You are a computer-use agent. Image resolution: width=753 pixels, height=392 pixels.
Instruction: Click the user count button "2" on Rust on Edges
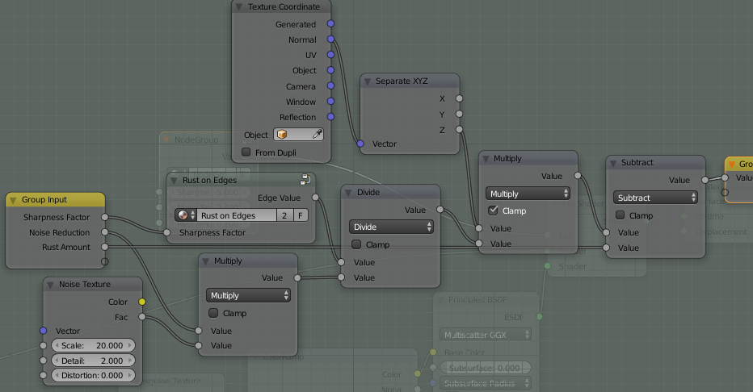pyautogui.click(x=284, y=215)
